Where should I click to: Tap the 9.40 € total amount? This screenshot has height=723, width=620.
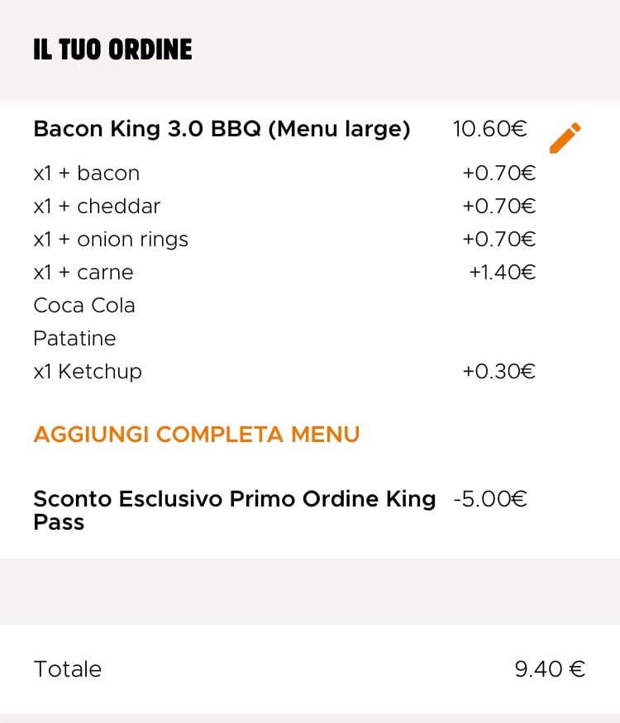[550, 669]
